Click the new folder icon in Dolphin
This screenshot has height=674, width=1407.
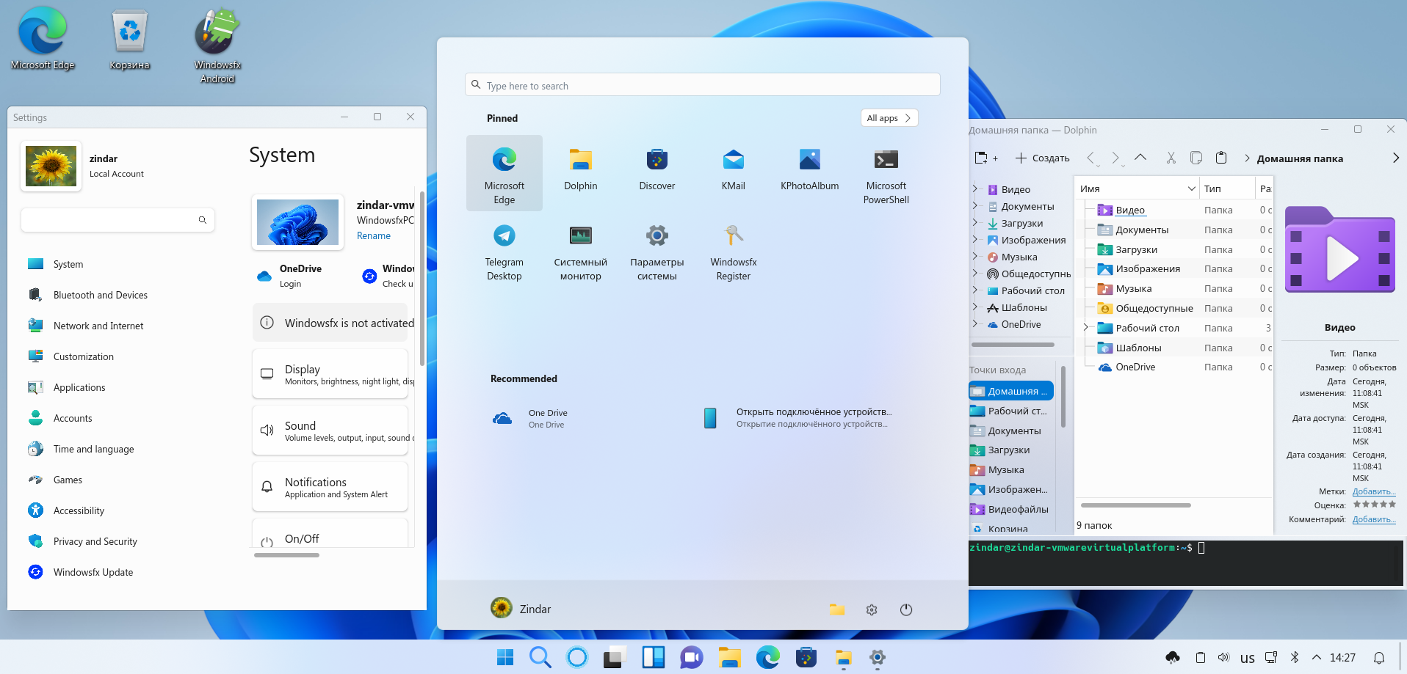[982, 158]
